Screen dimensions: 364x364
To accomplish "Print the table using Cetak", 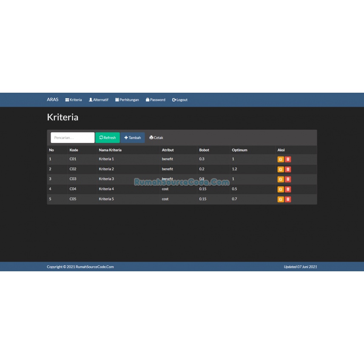I will pos(156,138).
